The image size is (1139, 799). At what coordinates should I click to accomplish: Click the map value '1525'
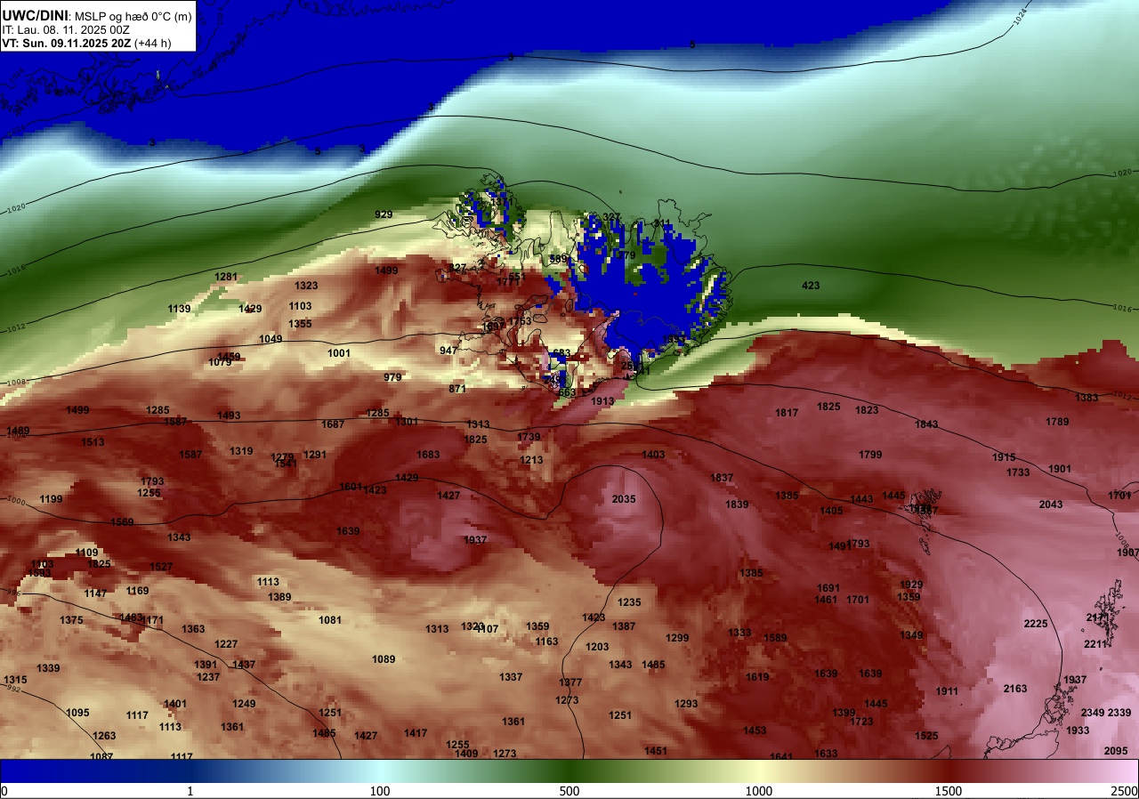coord(926,736)
